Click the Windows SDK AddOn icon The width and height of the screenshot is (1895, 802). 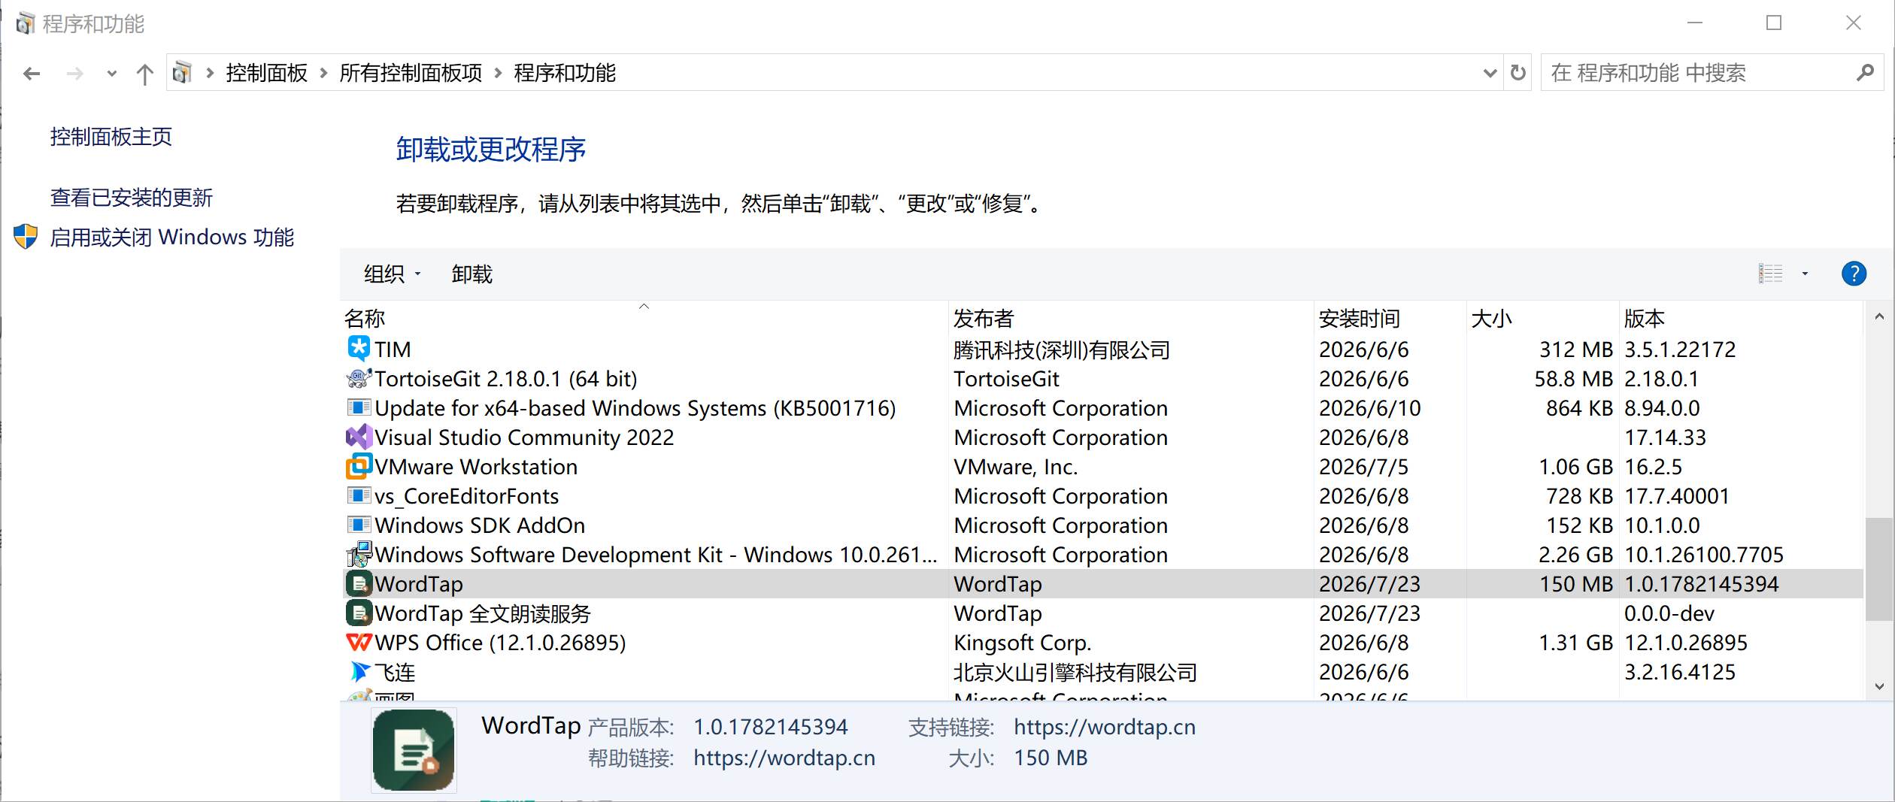(359, 525)
